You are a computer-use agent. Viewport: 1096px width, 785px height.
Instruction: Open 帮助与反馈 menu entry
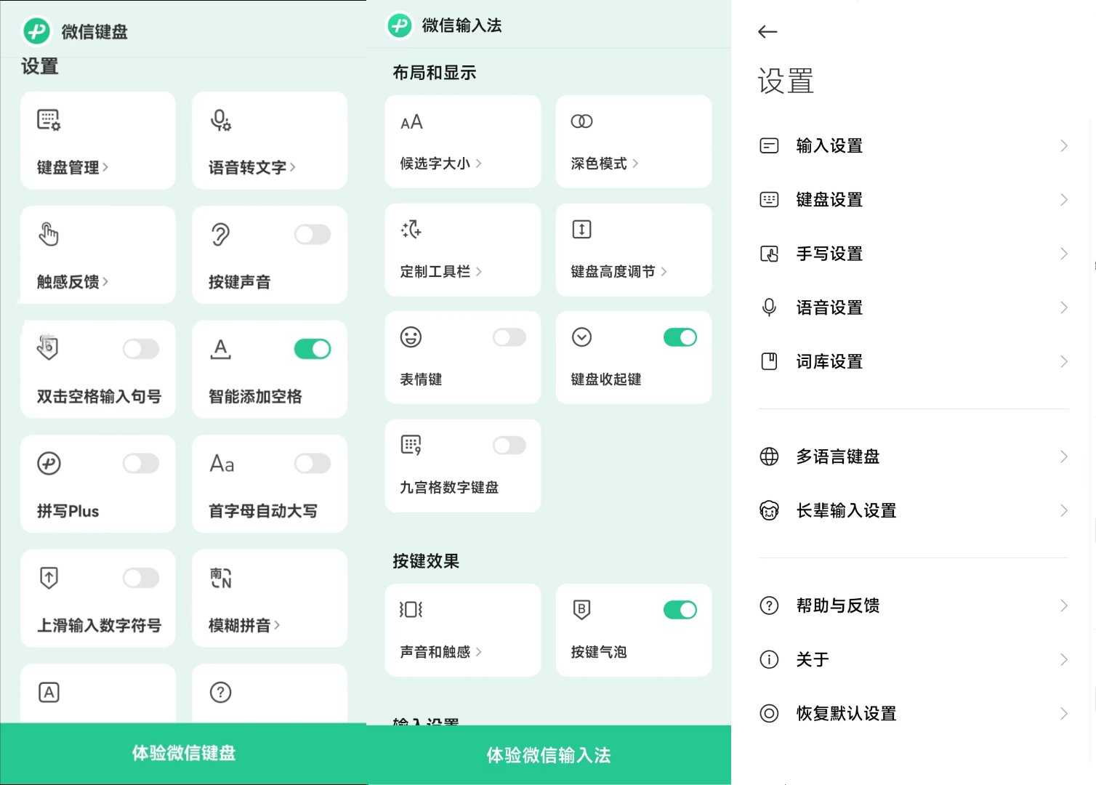click(914, 605)
